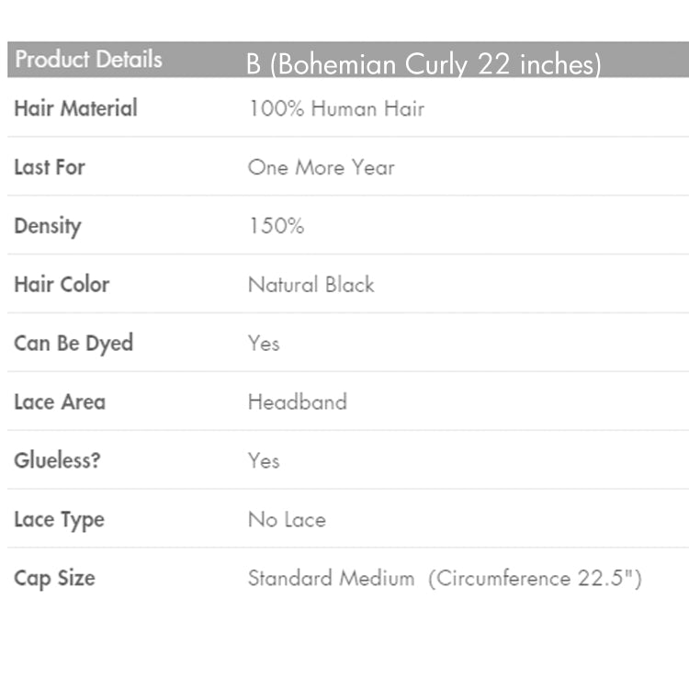689x689 pixels.
Task: Select the 100% Human Hair value
Action: click(x=336, y=108)
